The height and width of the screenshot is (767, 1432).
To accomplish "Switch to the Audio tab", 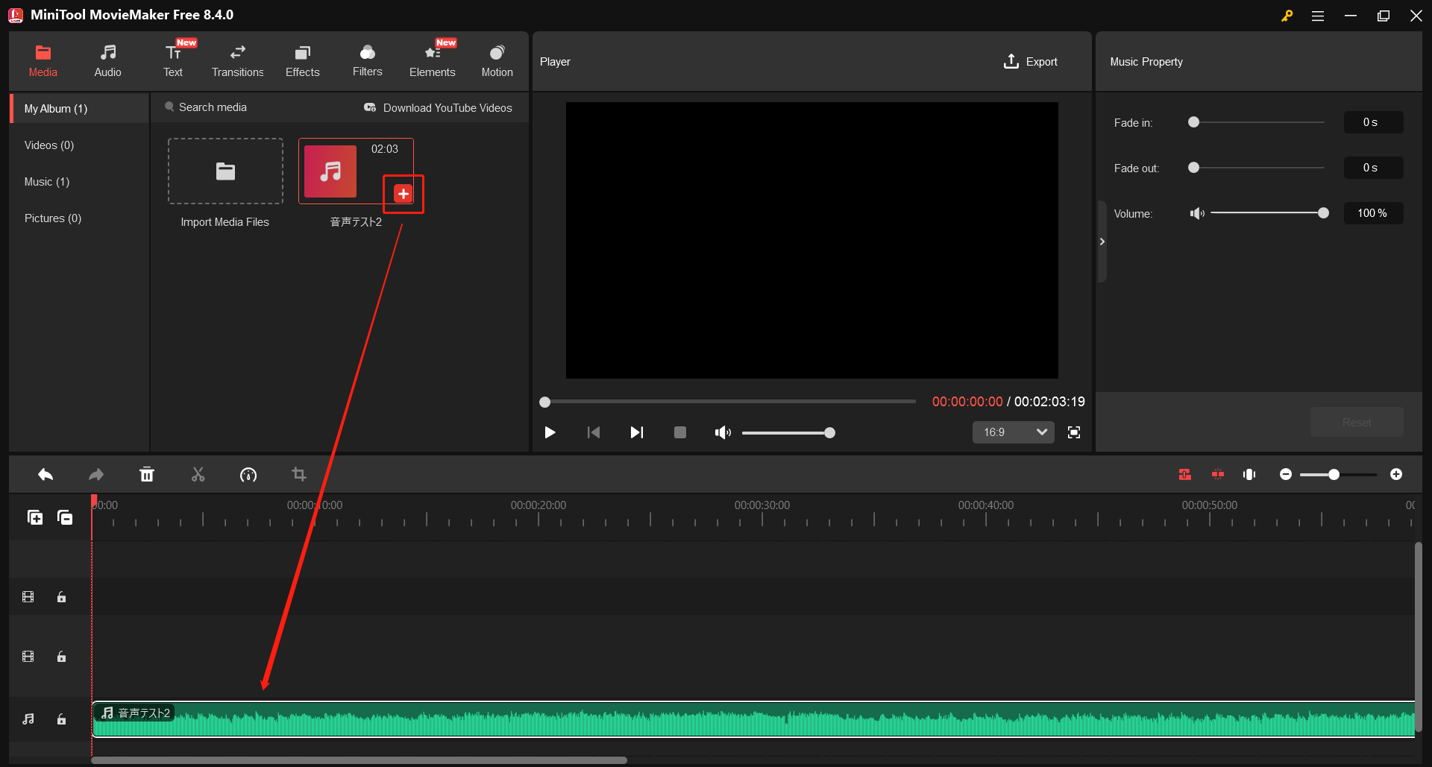I will (x=107, y=60).
